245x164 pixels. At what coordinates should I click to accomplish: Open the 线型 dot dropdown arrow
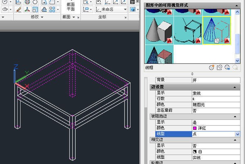pos(237,134)
